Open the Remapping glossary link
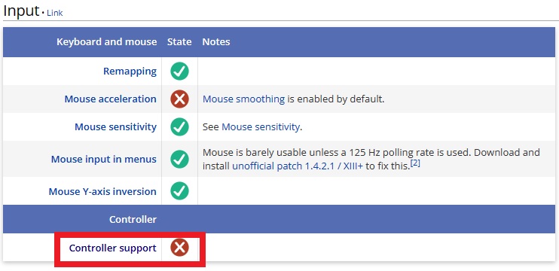Viewport: 559px width, 271px height. (x=130, y=72)
